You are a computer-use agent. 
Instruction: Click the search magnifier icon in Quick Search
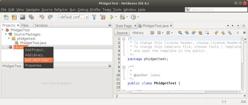coord(187,10)
